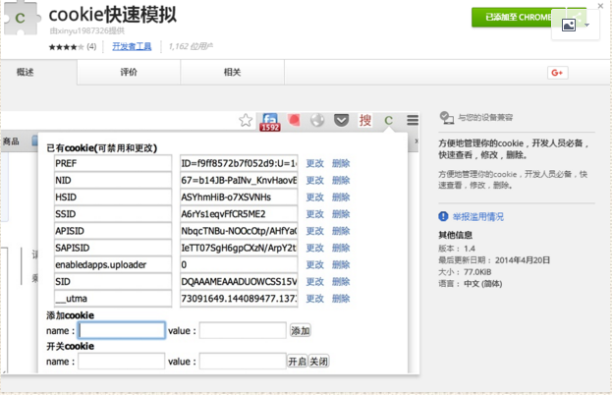
Task: Click the green C cookie extension icon
Action: click(x=389, y=120)
